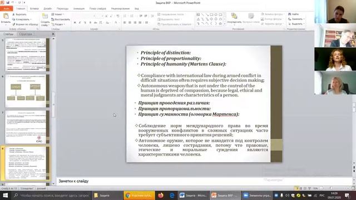
Task: Open notification center in system tray
Action: (x=347, y=195)
